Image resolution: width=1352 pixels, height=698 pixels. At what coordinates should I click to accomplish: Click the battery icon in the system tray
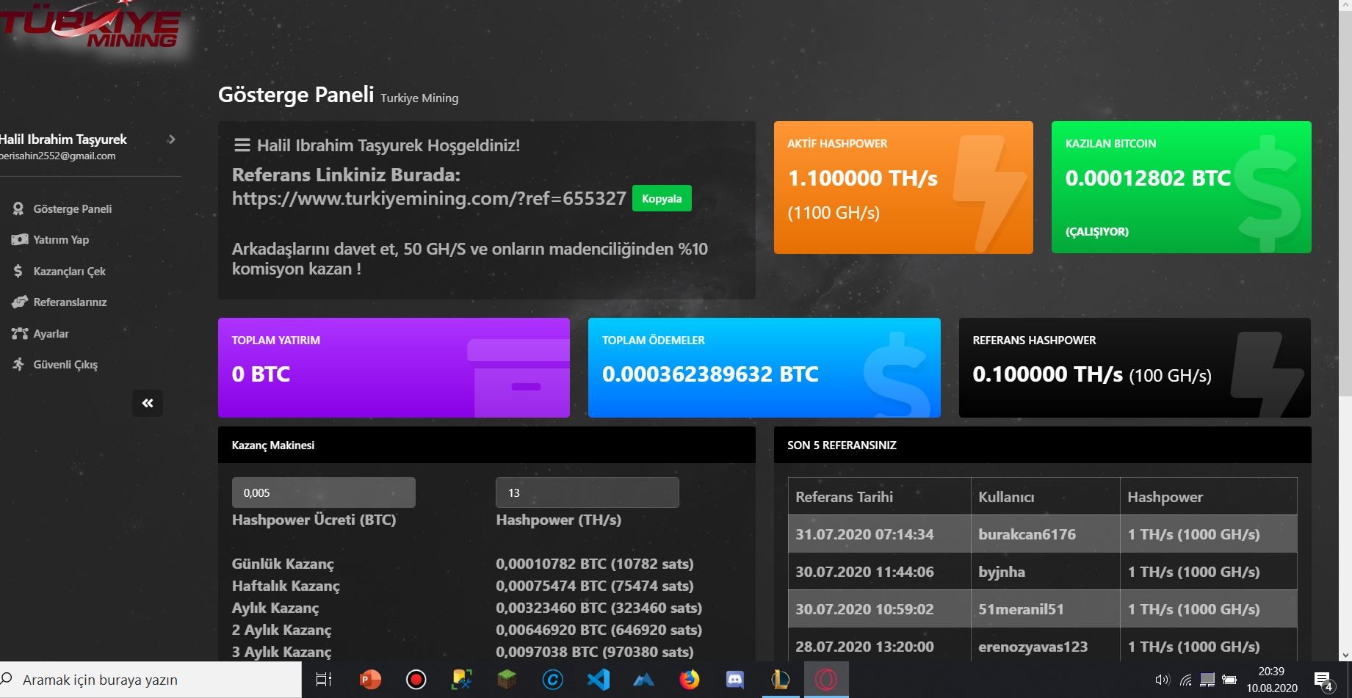click(x=1229, y=680)
